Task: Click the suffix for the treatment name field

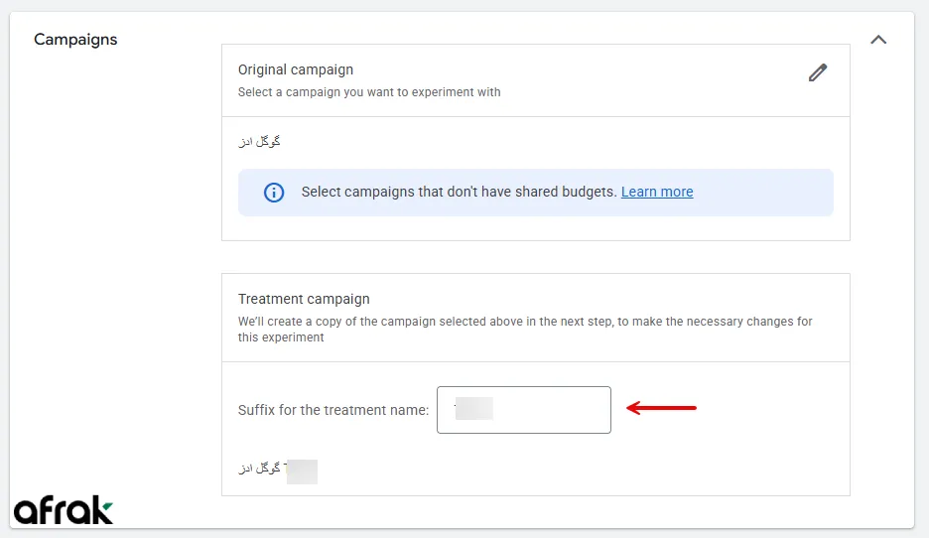Action: (x=524, y=410)
